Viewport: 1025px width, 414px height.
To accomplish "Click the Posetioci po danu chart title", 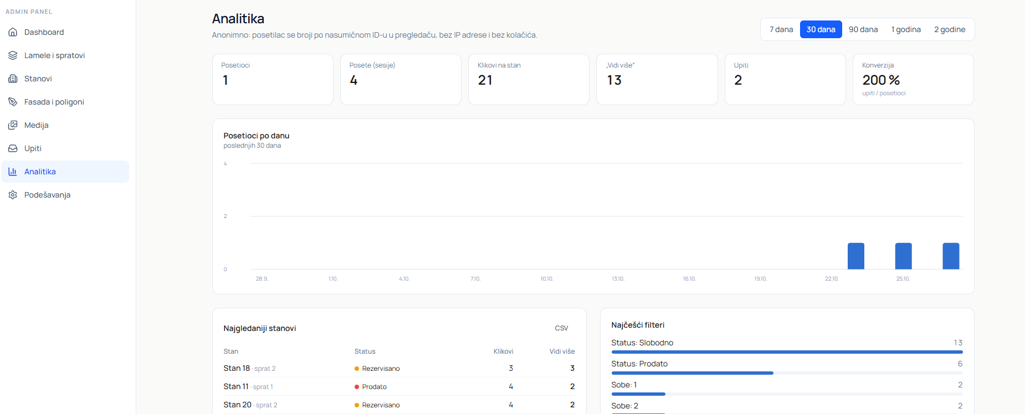I will click(x=257, y=136).
